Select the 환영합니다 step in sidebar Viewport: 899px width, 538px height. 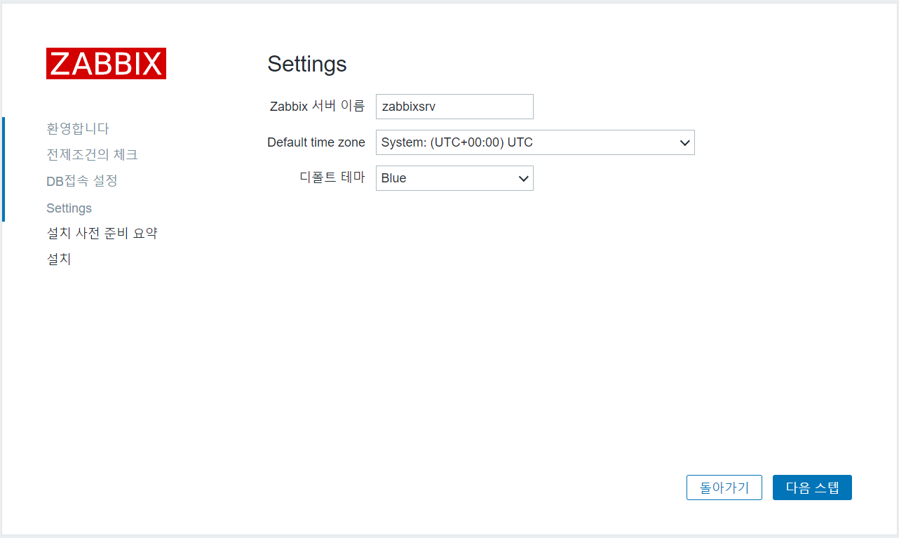(x=78, y=128)
